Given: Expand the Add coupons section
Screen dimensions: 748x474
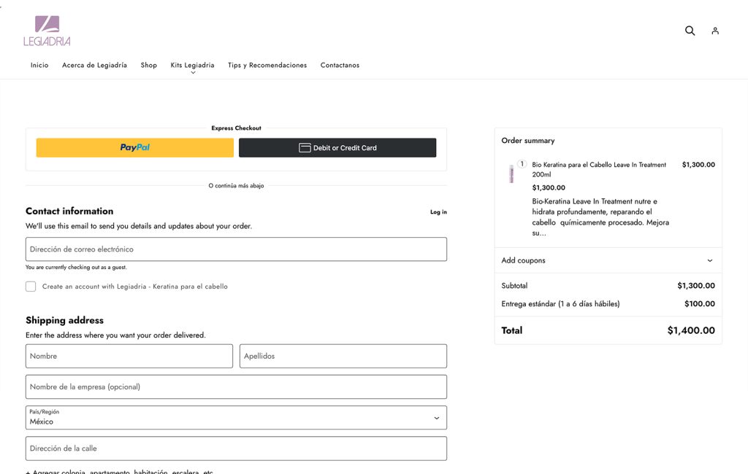Looking at the screenshot, I should point(608,260).
